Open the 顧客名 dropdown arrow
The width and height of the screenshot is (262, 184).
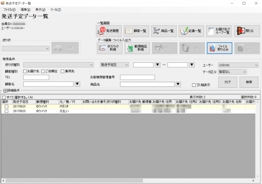pyautogui.click(x=77, y=84)
